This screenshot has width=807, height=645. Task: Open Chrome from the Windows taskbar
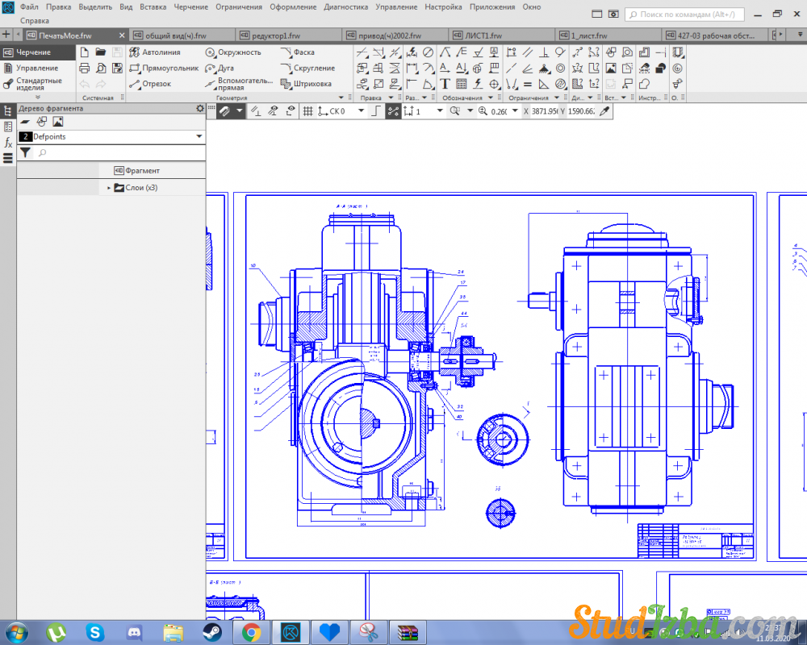251,632
